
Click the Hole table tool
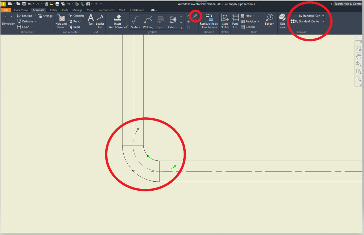point(246,16)
